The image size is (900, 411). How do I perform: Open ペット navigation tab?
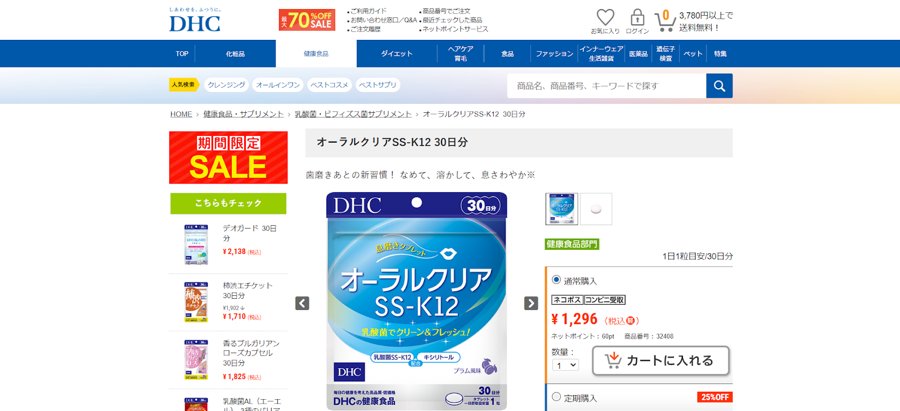point(693,54)
